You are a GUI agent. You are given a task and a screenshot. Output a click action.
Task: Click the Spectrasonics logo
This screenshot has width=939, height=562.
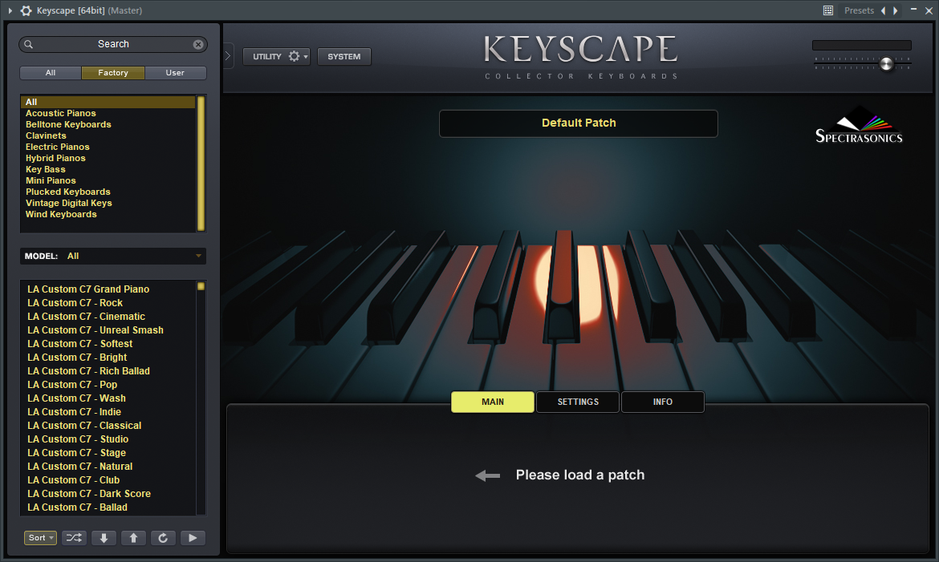pyautogui.click(x=860, y=125)
